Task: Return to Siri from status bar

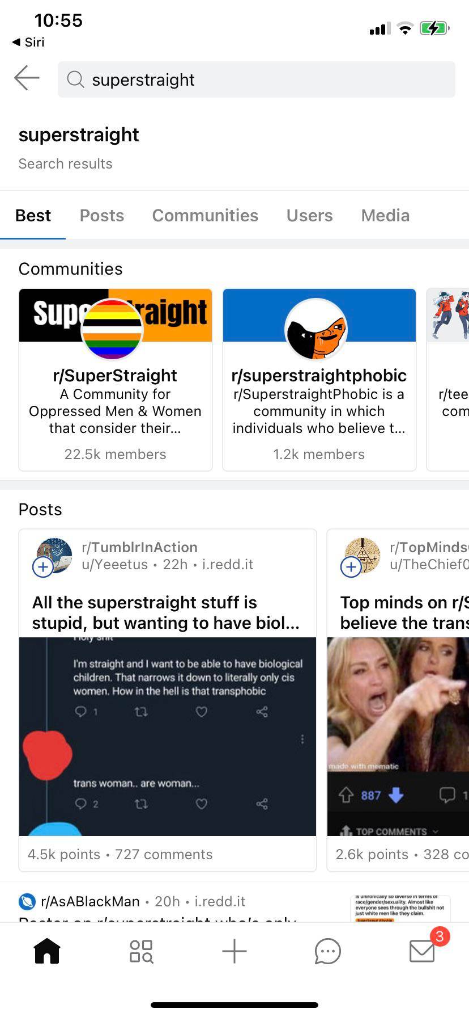Action: coord(28,42)
